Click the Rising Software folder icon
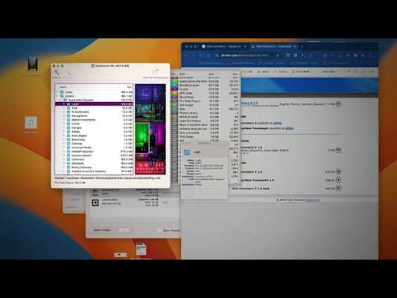Viewport: 397px width, 298px height. 69,168
